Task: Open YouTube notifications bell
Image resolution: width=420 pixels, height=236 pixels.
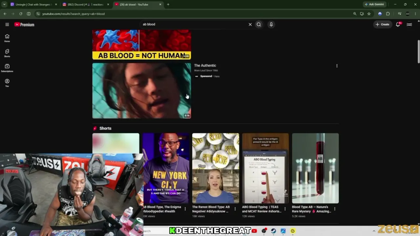Action: pyautogui.click(x=398, y=24)
